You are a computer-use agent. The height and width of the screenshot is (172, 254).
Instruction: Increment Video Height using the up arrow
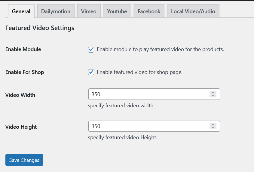click(x=213, y=124)
